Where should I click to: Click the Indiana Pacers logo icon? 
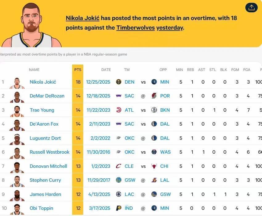[119, 208]
